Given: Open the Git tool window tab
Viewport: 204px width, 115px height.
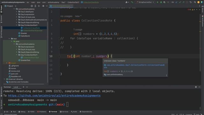Looking at the screenshot, I should [x=6, y=112].
